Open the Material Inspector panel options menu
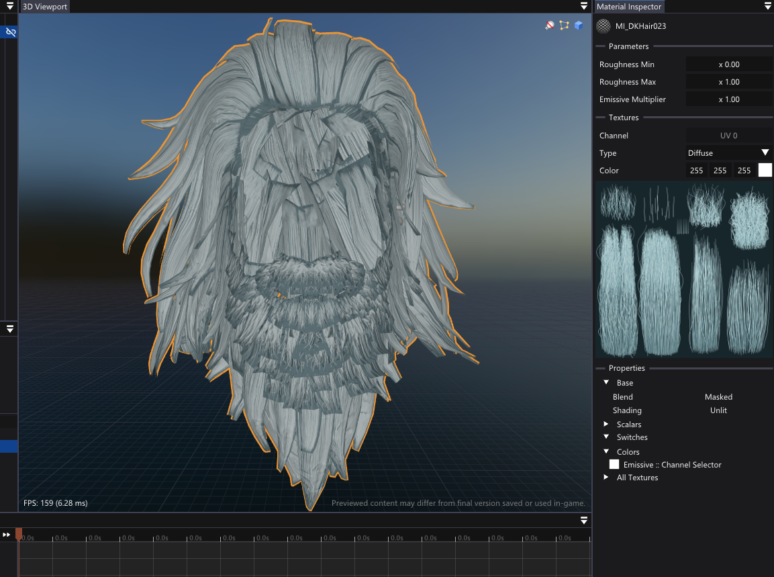 pyautogui.click(x=767, y=6)
